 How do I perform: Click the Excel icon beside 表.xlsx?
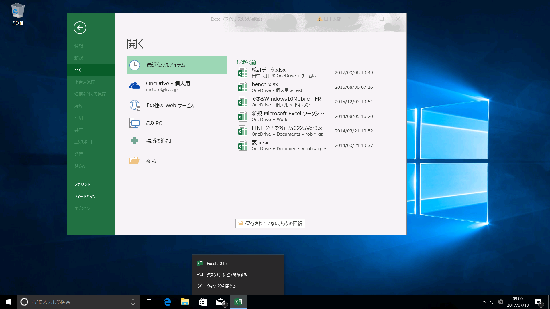(x=242, y=145)
